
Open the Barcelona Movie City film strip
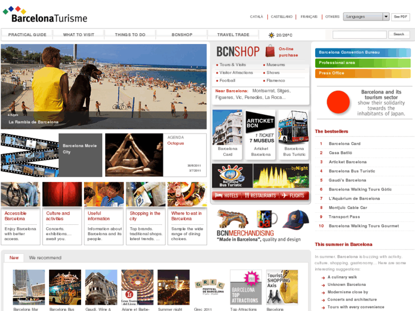[x=30, y=155]
